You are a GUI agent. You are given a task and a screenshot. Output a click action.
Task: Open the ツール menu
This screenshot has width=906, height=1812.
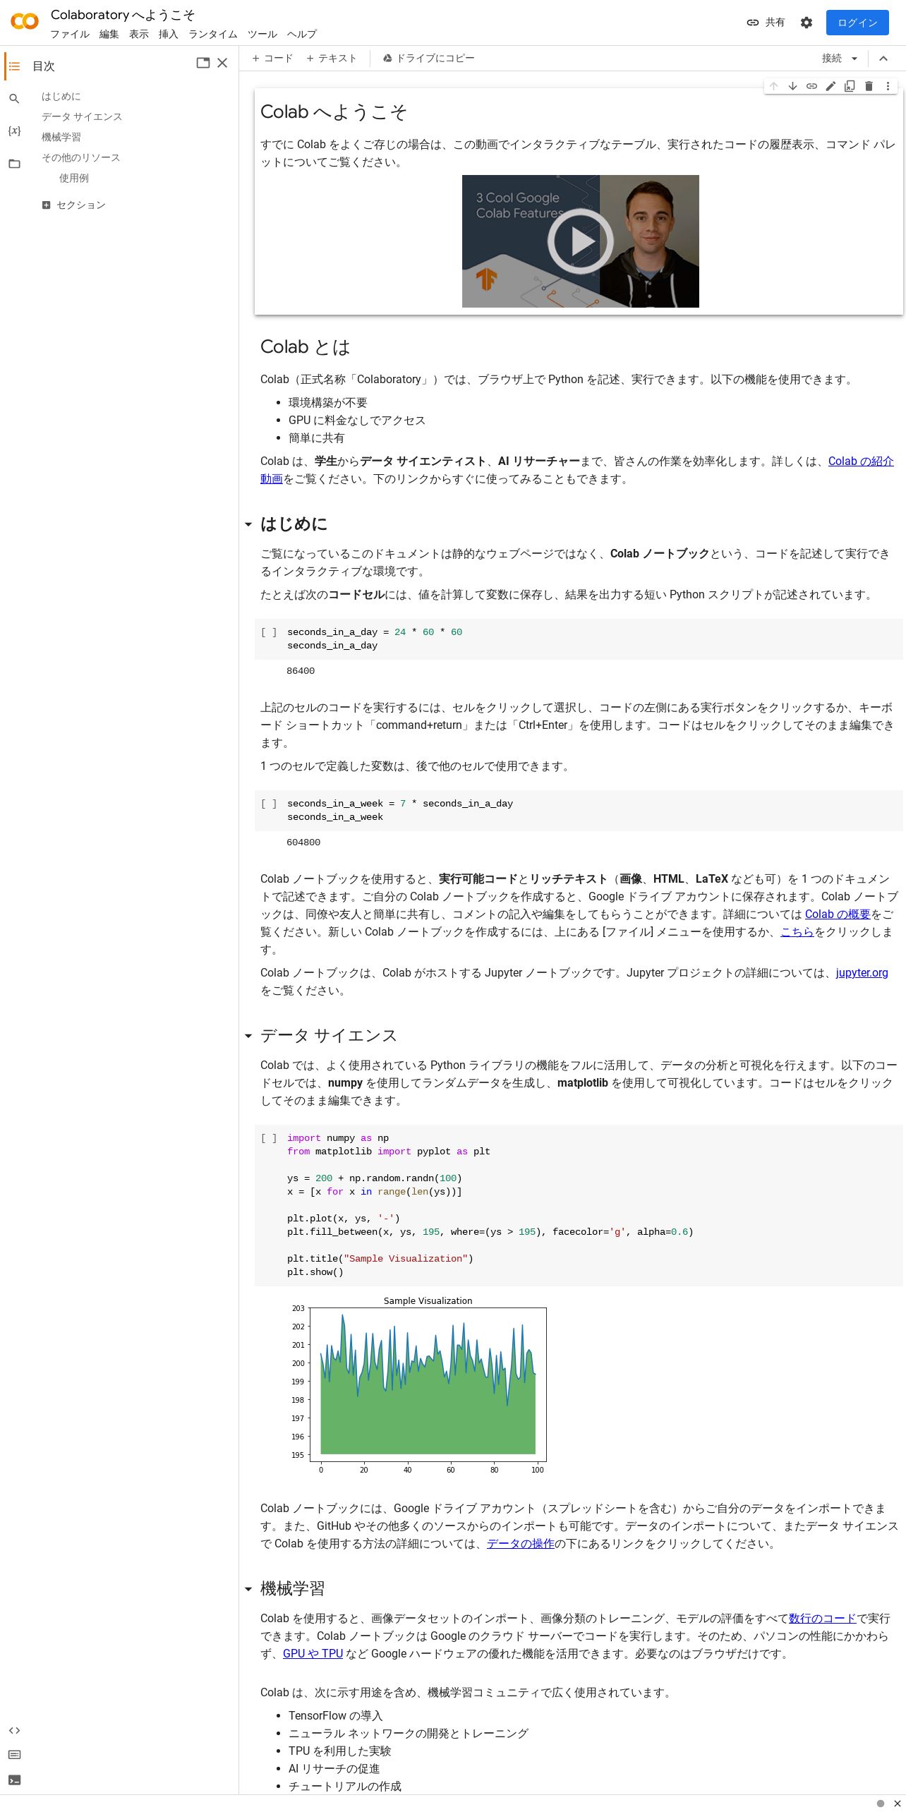262,34
